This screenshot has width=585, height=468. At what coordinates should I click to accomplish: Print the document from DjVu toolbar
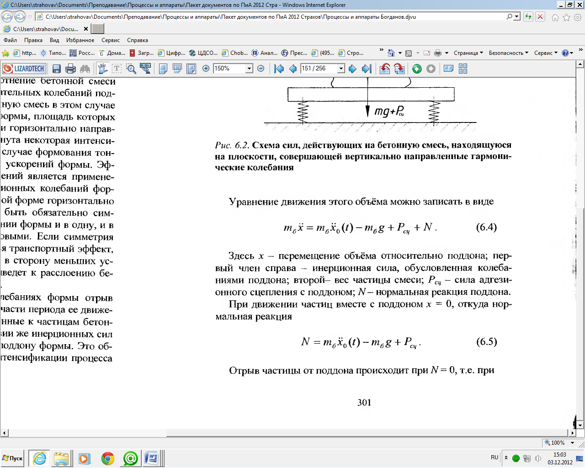click(x=70, y=69)
